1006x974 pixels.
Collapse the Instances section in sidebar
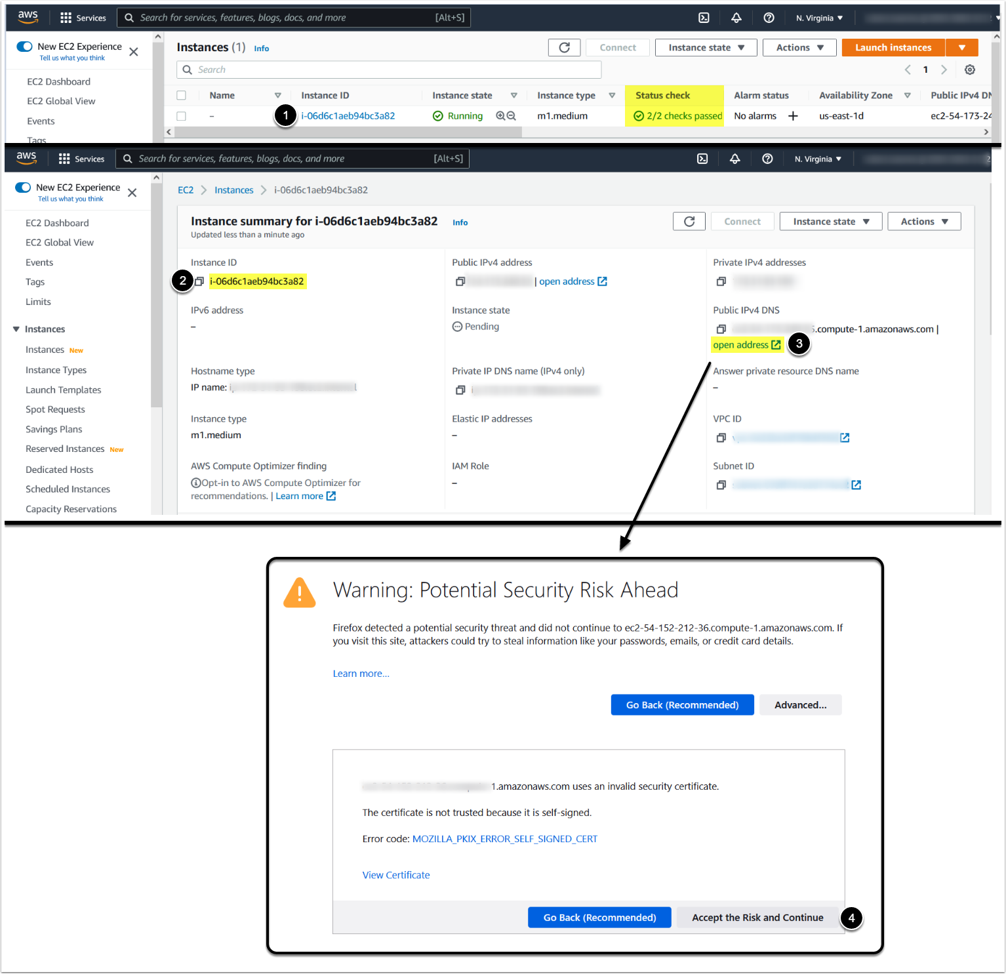pyautogui.click(x=16, y=329)
